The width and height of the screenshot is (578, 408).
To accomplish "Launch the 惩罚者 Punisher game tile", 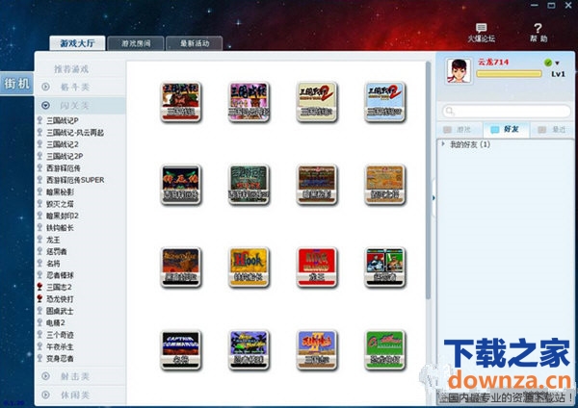I will click(384, 268).
